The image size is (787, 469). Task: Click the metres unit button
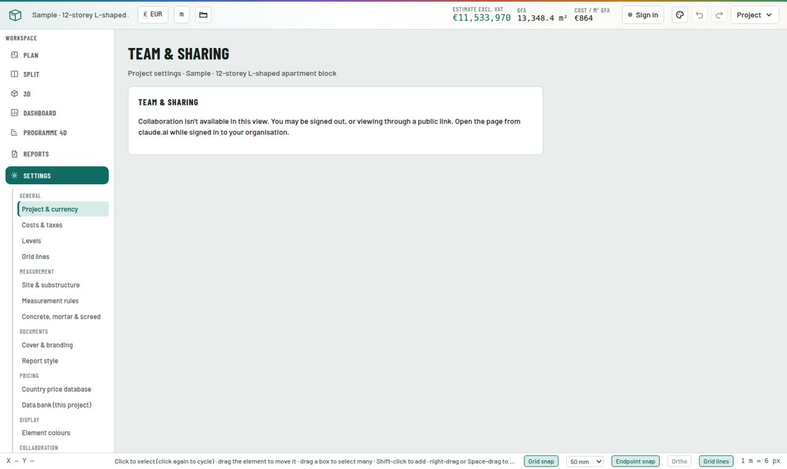181,15
